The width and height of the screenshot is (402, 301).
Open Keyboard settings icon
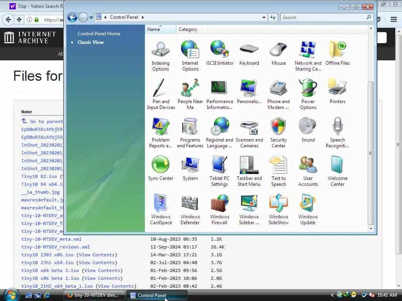[x=249, y=53]
